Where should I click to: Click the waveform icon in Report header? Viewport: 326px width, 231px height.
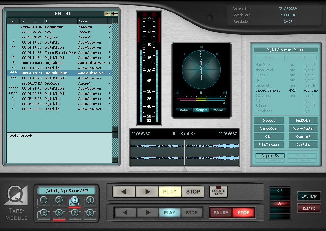point(114,14)
